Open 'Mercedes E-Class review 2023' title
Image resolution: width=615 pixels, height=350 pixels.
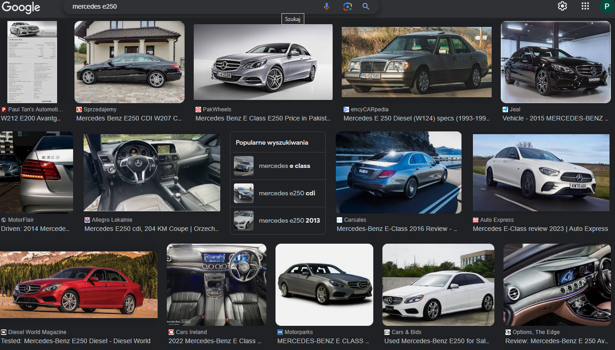click(x=541, y=229)
